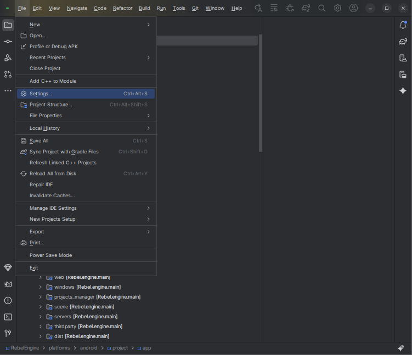Expand the Export submenu
412x355 pixels.
click(x=86, y=232)
